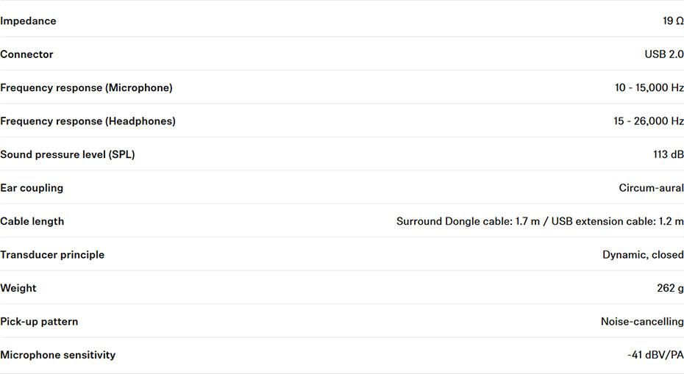Click Frequency response (Headphones) label

(88, 121)
